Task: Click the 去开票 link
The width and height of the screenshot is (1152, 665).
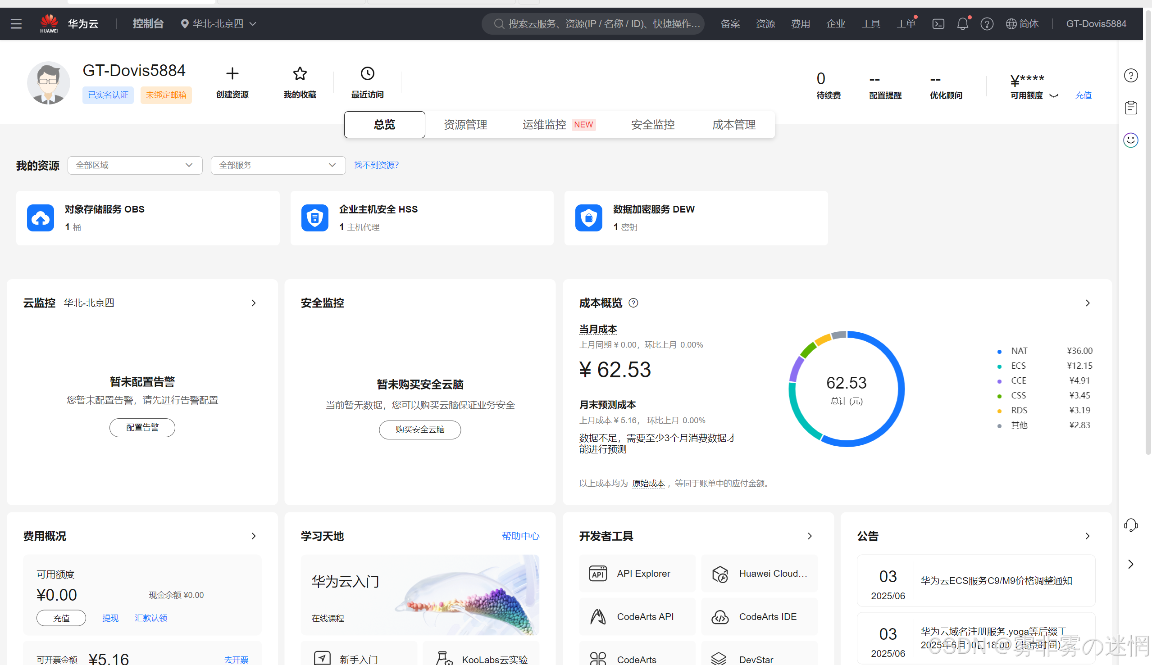Action: tap(236, 660)
